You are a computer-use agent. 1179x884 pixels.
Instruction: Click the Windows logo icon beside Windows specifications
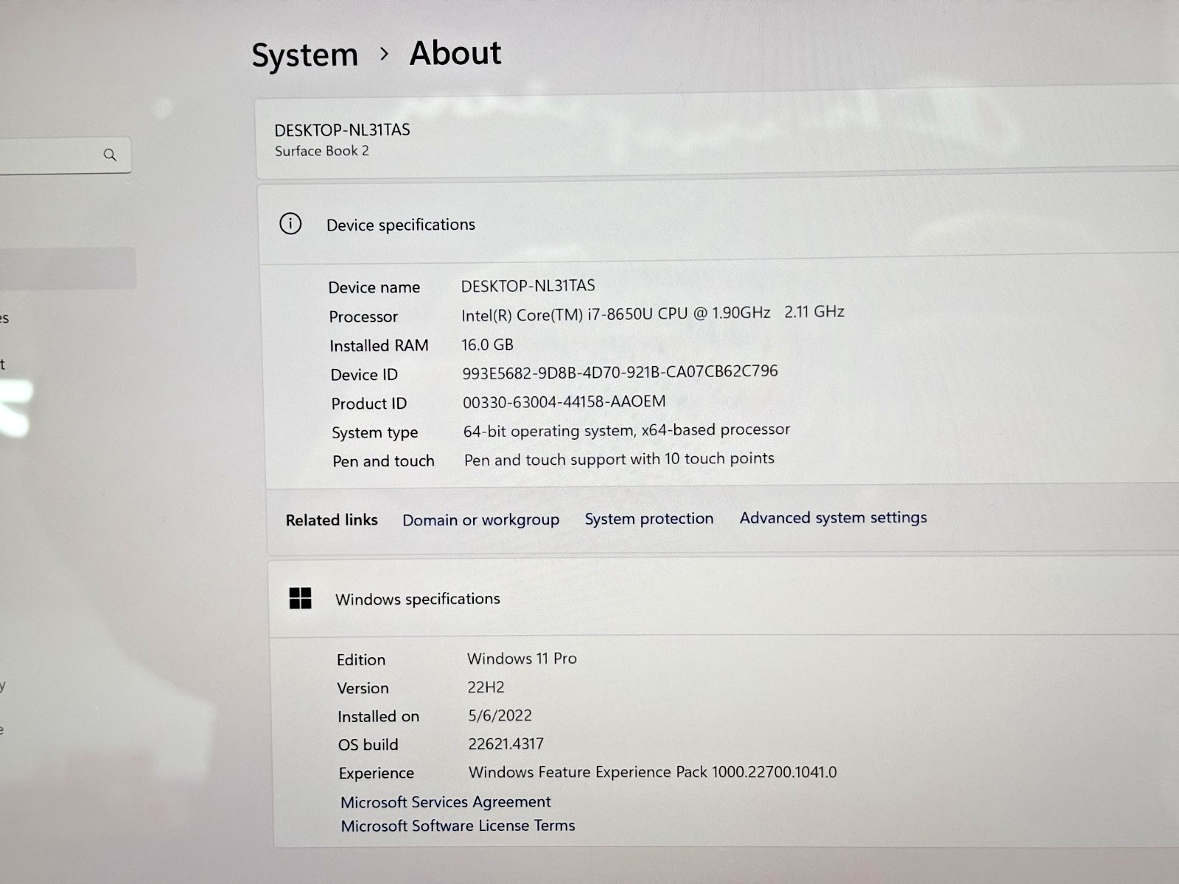[x=301, y=598]
